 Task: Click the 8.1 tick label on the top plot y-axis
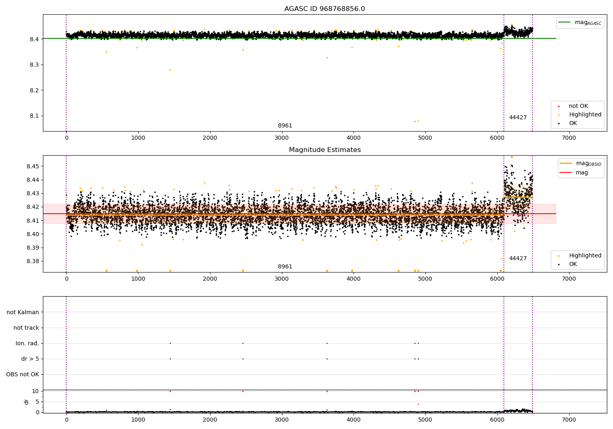[x=34, y=116]
